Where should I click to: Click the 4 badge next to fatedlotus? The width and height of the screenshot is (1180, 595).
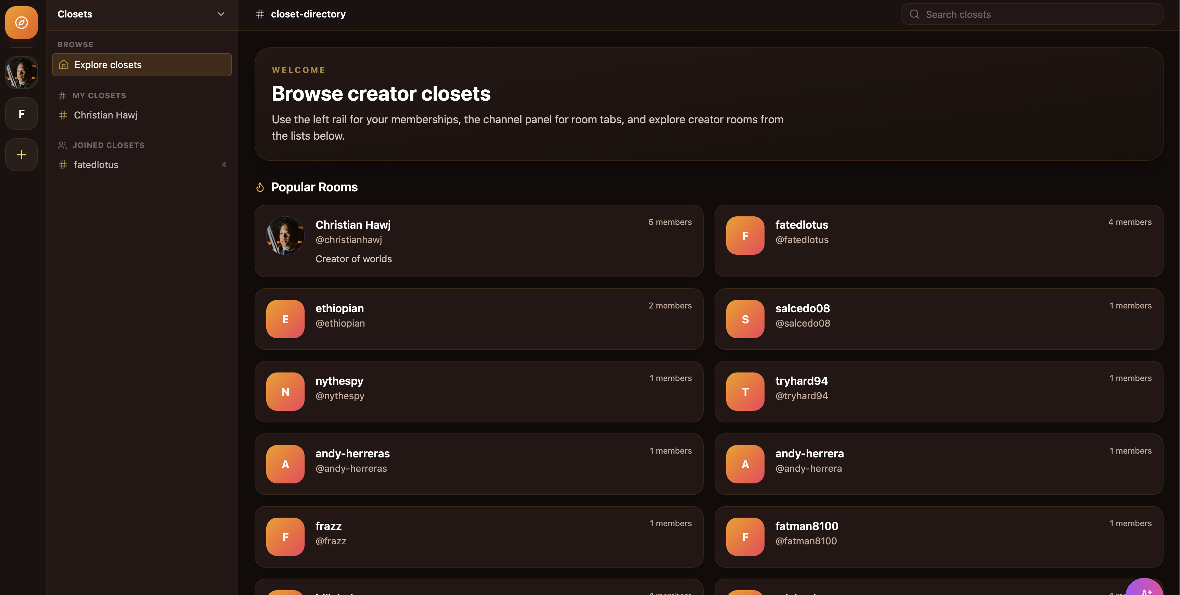tap(224, 165)
